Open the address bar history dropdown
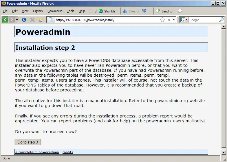 point(174,20)
